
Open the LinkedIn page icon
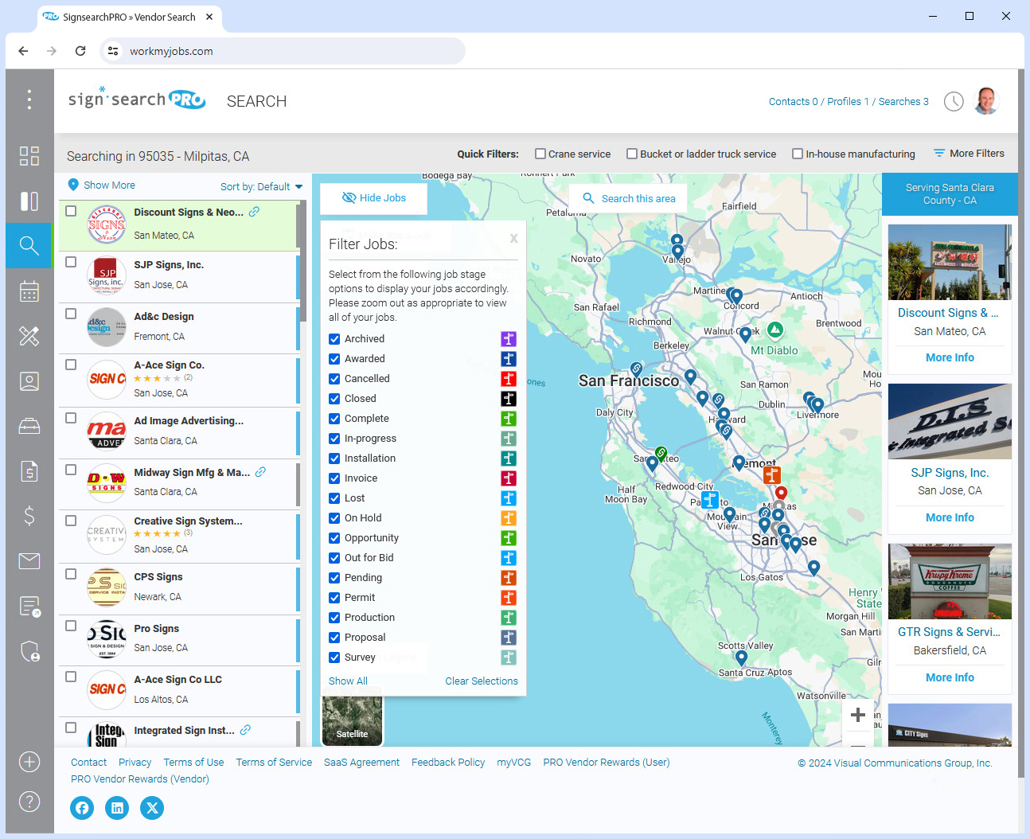[117, 808]
